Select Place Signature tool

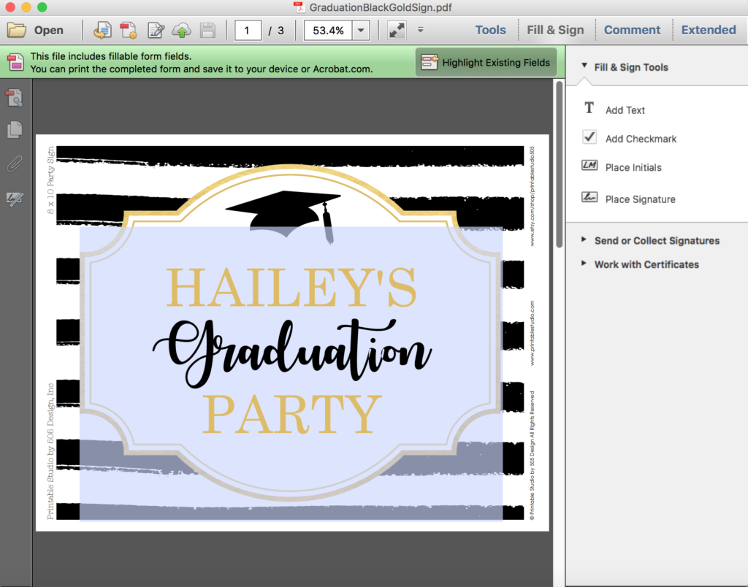point(640,199)
